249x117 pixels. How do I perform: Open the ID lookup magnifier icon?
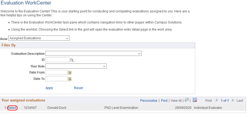[x=72, y=60]
